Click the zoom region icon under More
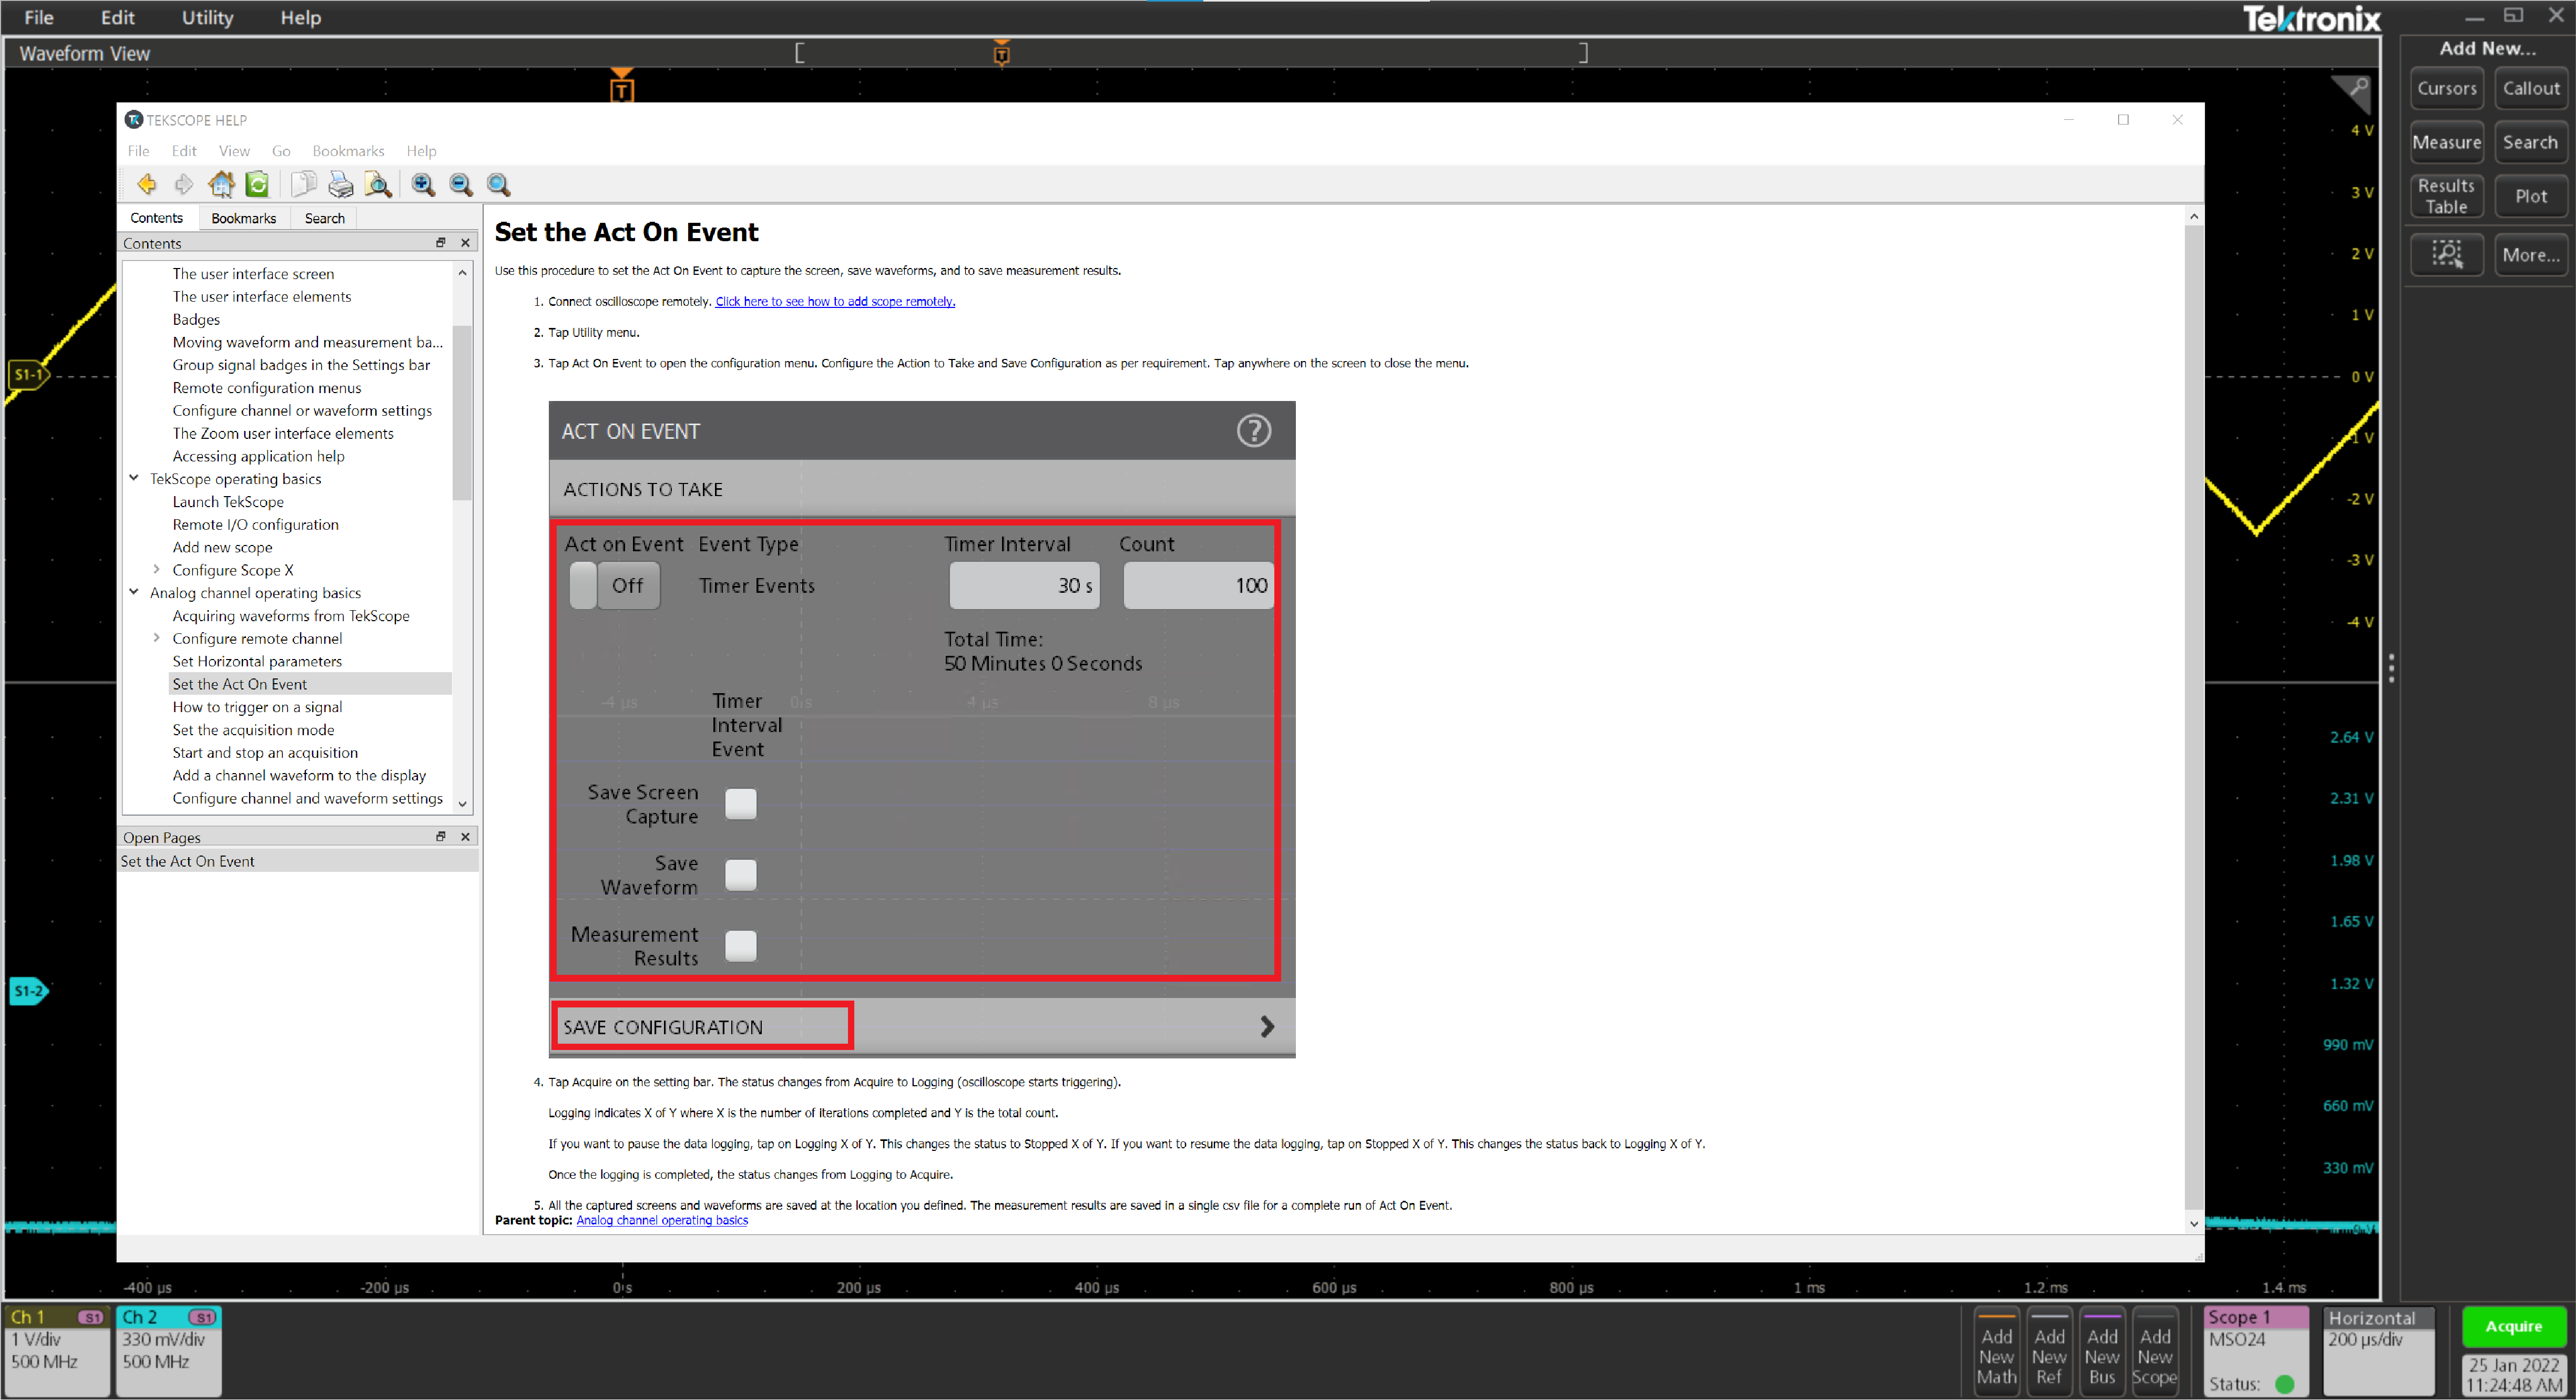2576x1400 pixels. point(2446,254)
